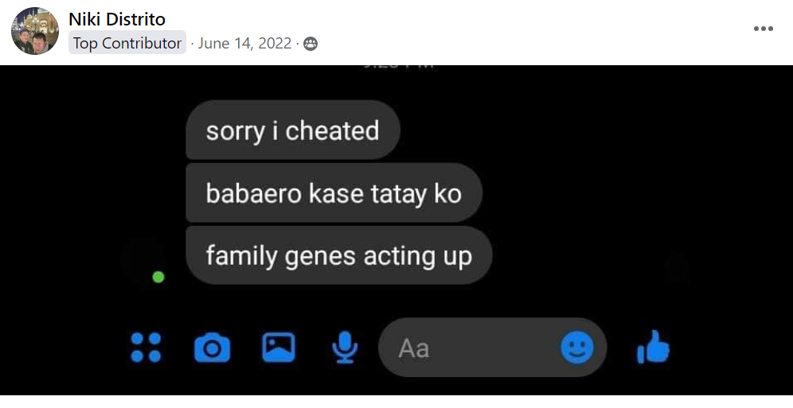Tap the four-dots more apps icon
The width and height of the screenshot is (793, 408).
146,348
